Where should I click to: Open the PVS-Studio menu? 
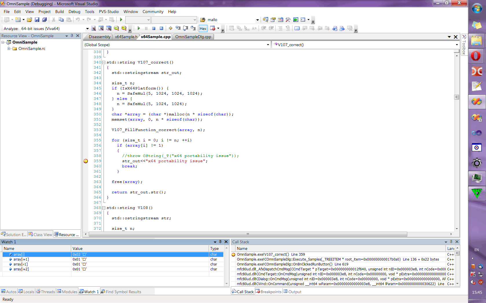click(x=109, y=12)
